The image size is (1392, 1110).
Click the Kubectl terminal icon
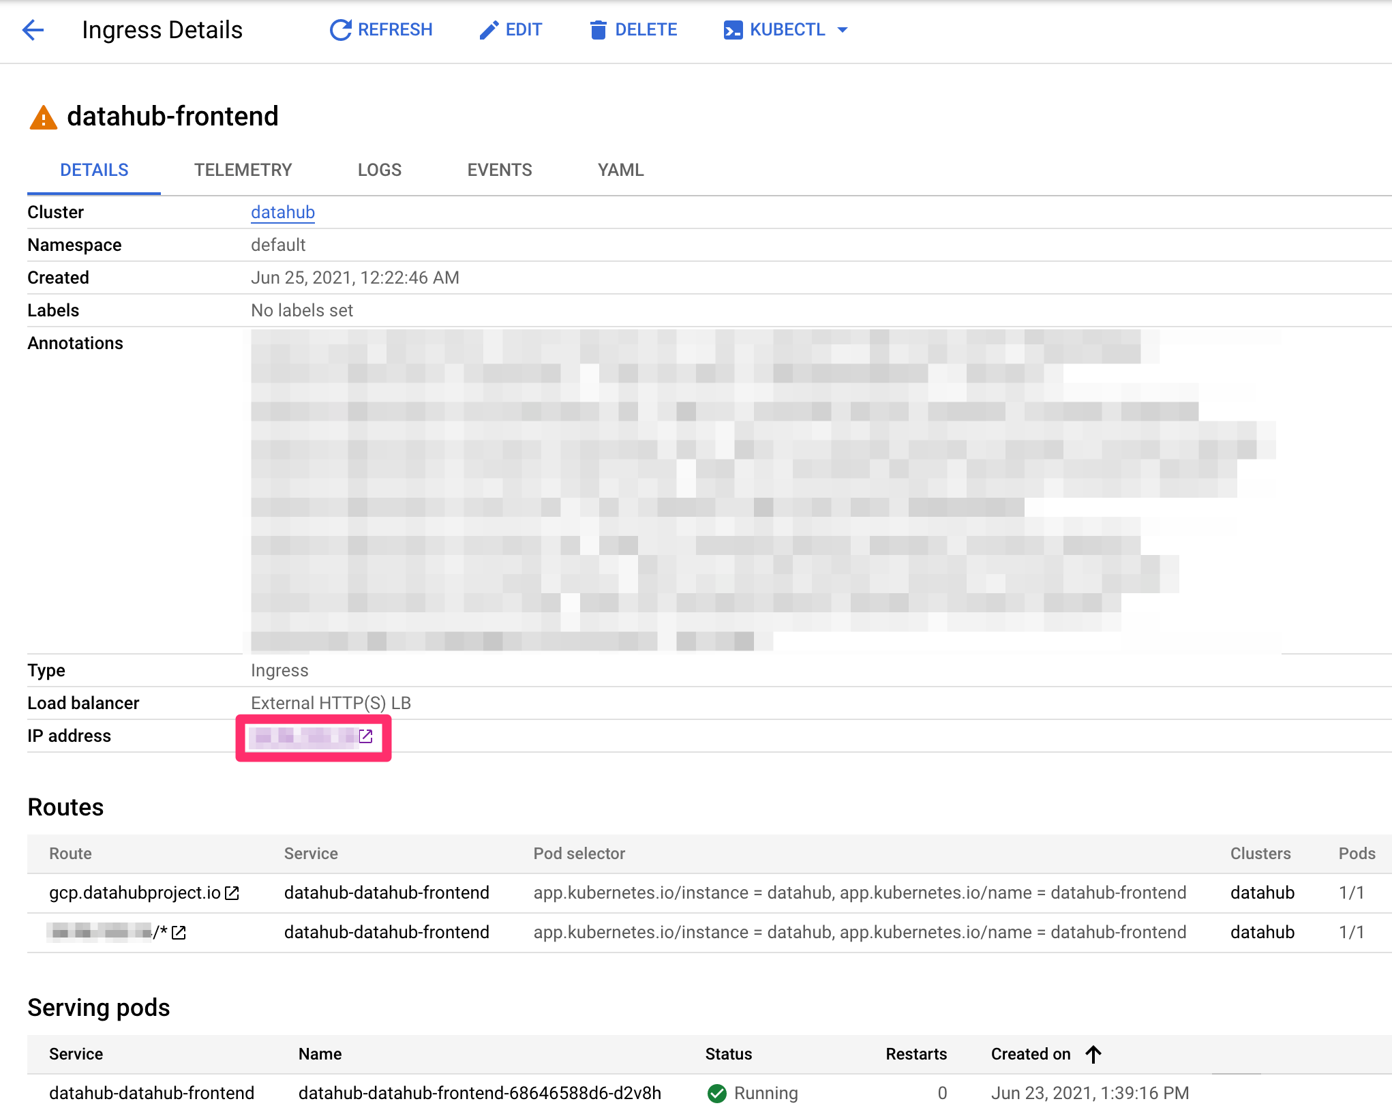(733, 30)
